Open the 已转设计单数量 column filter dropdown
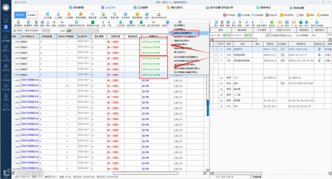Viewport: 332px width, 179px height. pos(76,36)
